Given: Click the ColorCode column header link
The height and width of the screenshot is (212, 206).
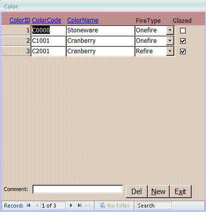Looking at the screenshot, I should 46,20.
